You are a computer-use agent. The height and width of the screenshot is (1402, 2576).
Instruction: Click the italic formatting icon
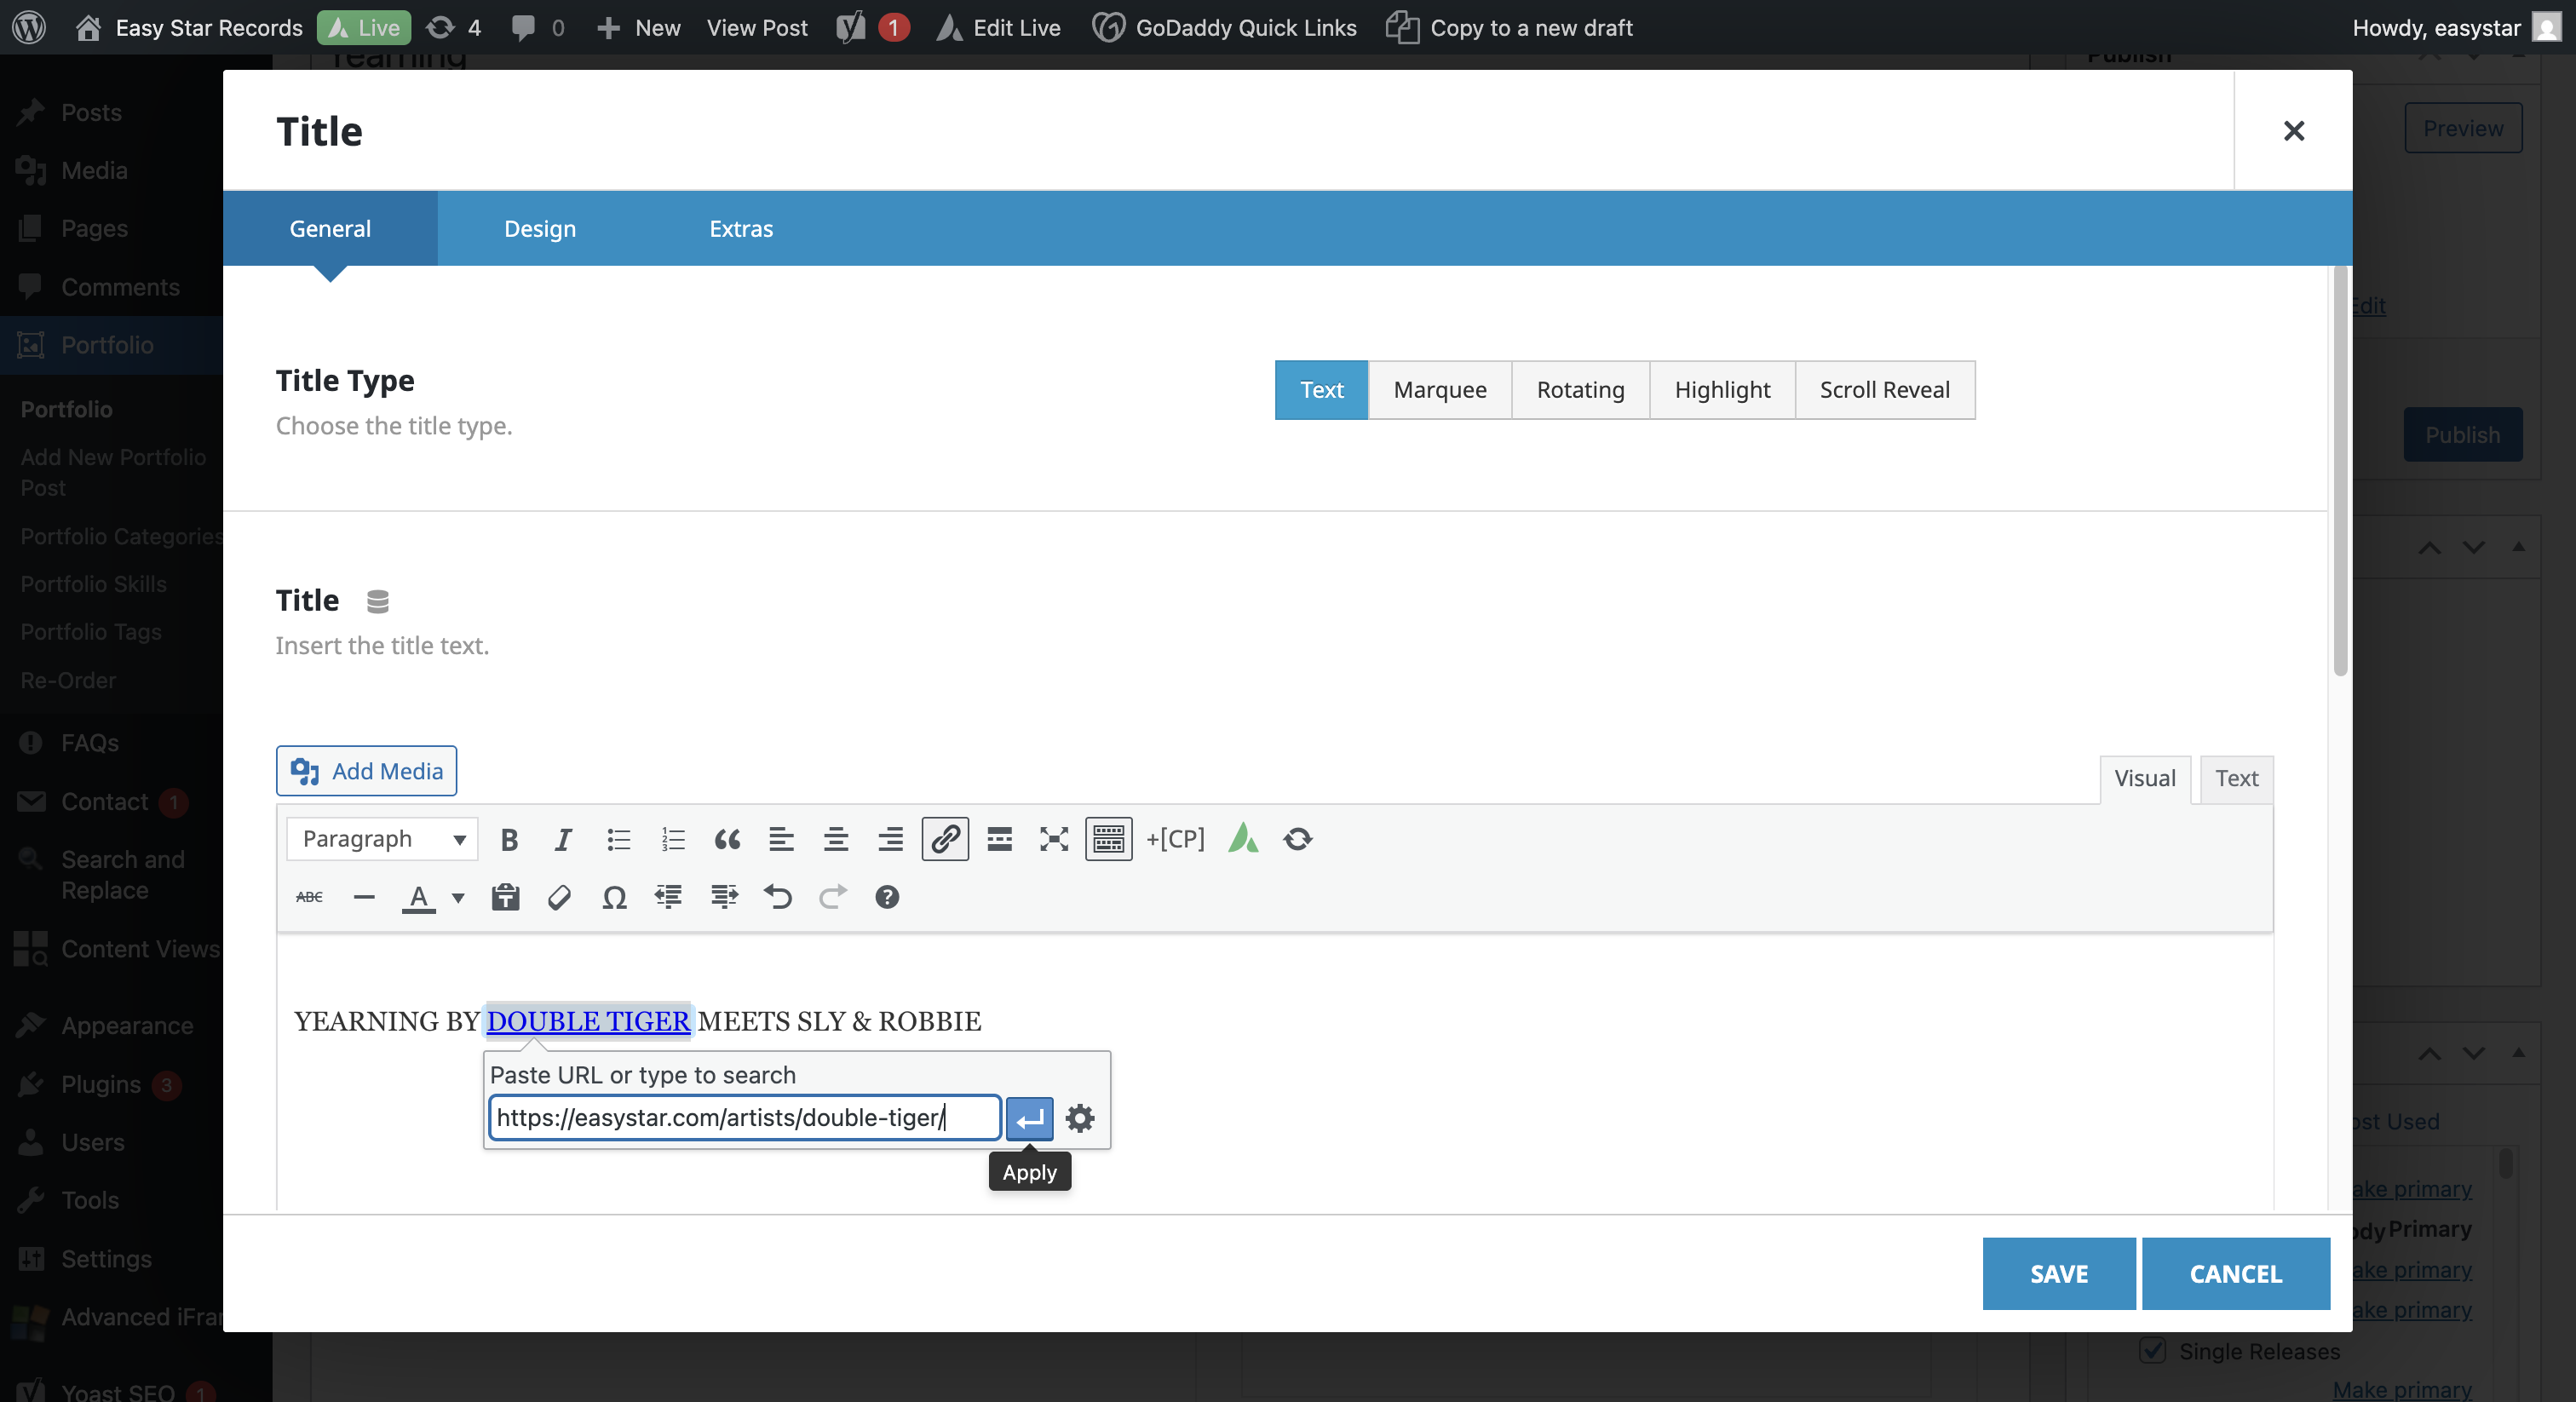pyautogui.click(x=563, y=839)
